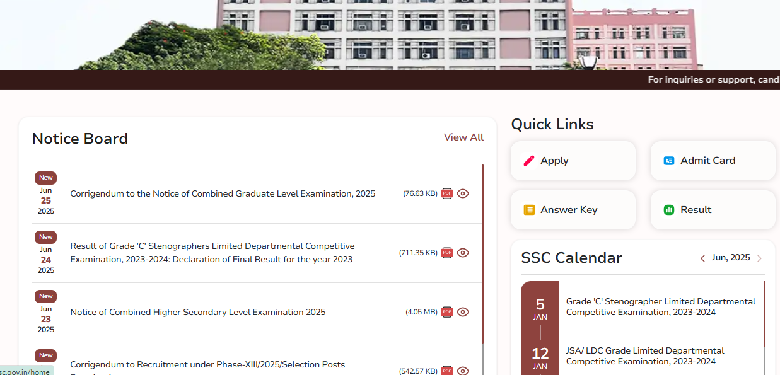Click the New badge on the Jun 24 notice
780x375 pixels.
(46, 237)
